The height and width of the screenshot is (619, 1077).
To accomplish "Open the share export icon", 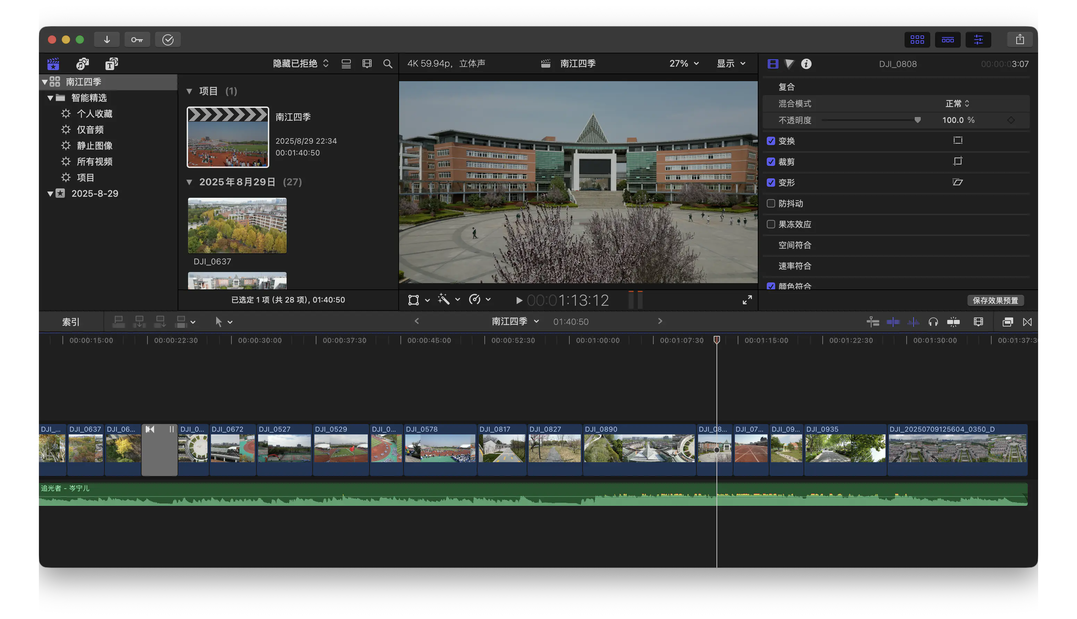I will click(1020, 40).
